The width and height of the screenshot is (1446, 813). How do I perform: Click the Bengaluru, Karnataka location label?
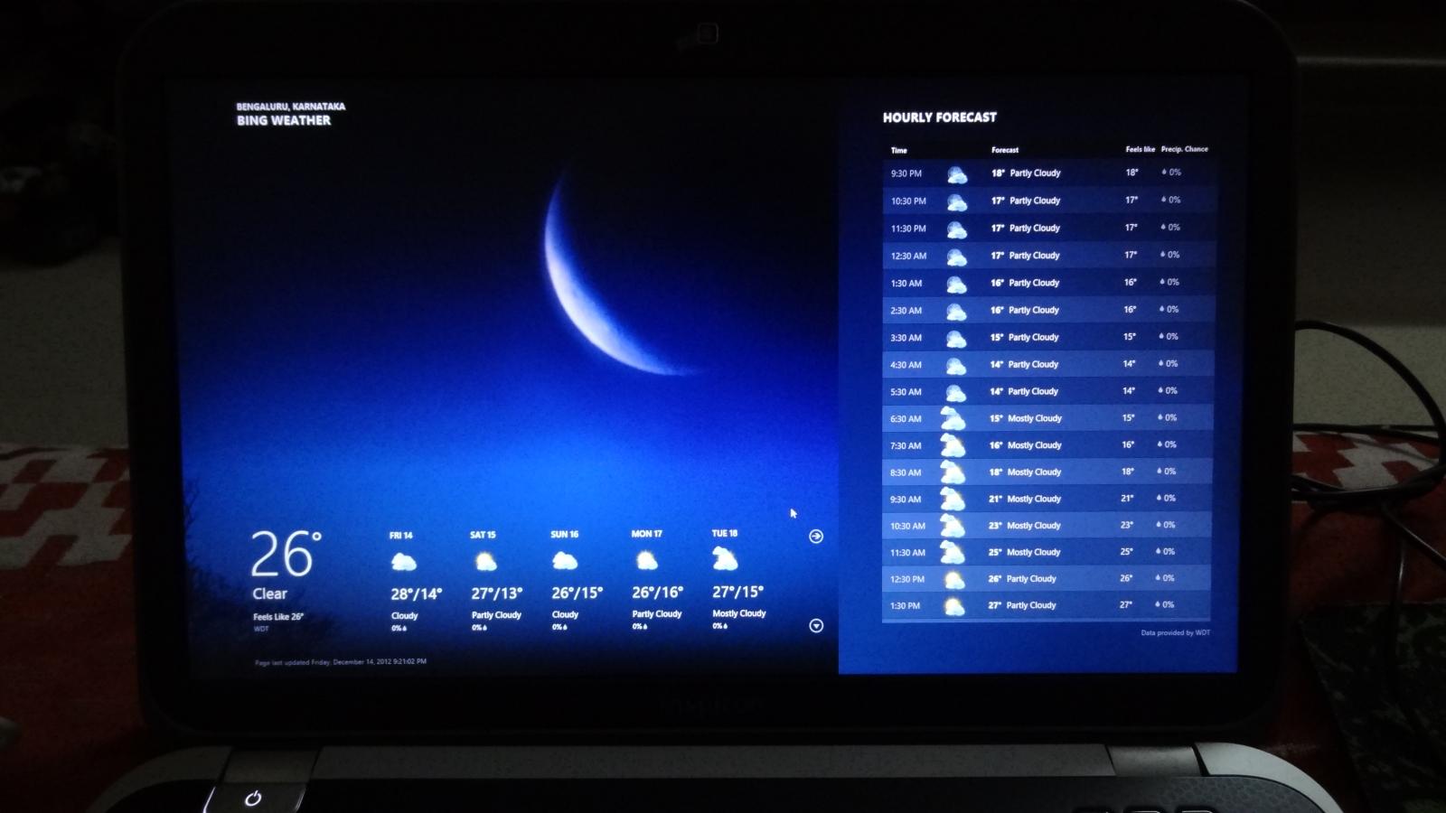tap(290, 107)
